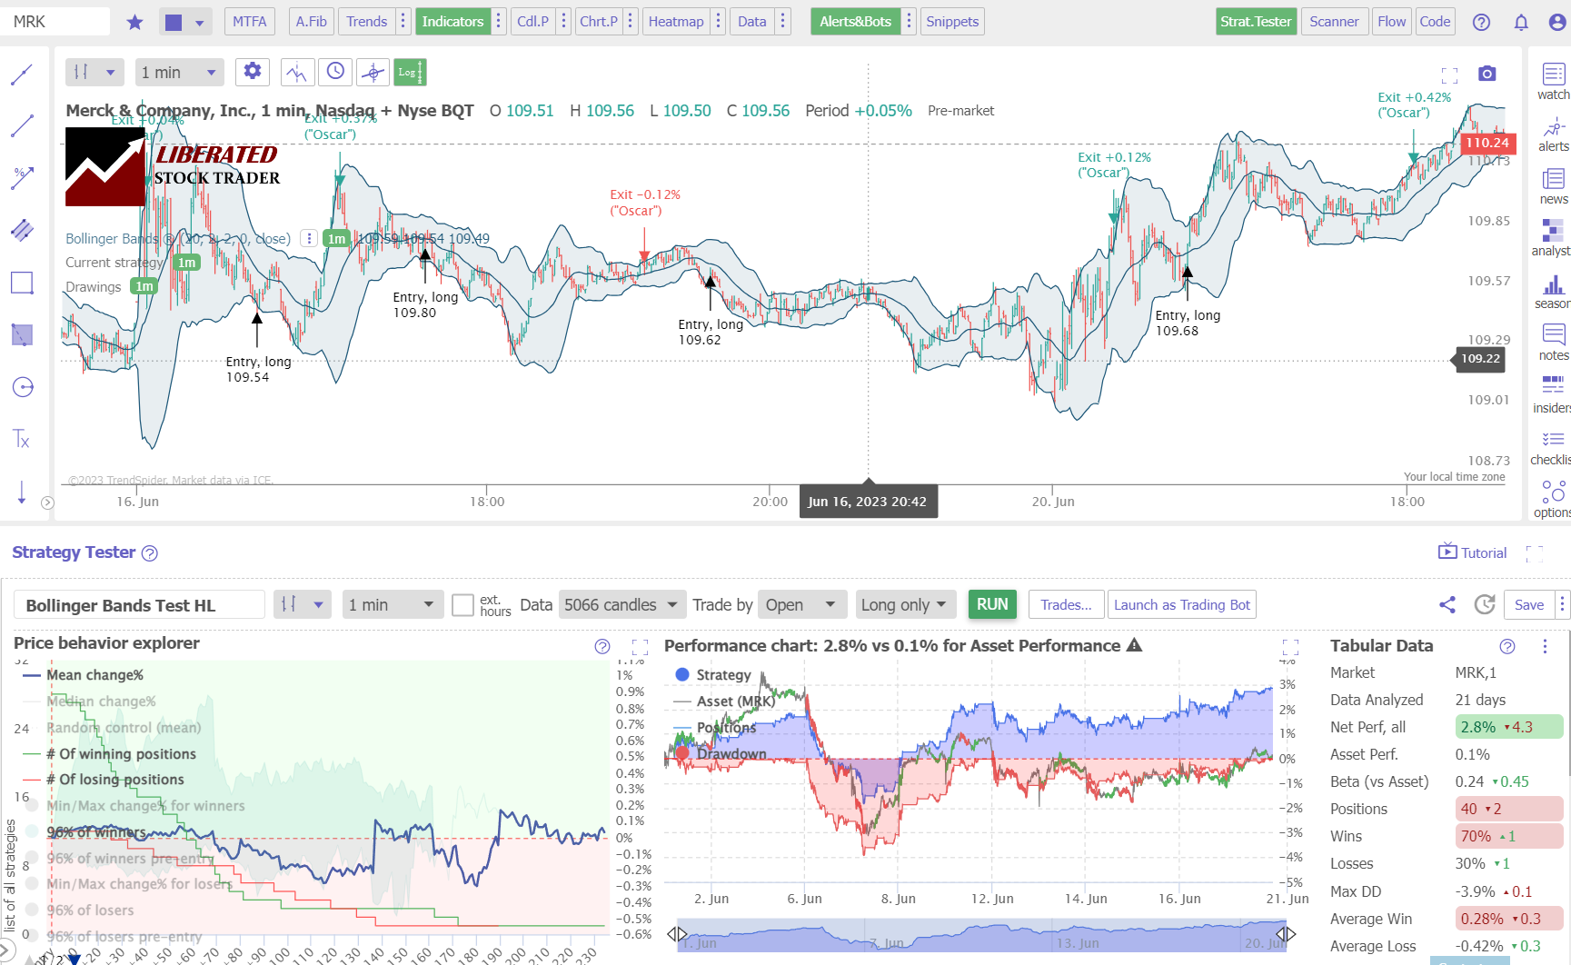This screenshot has height=965, width=1571.
Task: Open the Long only dropdown
Action: point(905,604)
